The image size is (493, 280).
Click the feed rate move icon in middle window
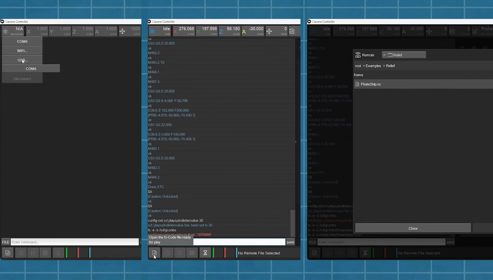coord(269,31)
